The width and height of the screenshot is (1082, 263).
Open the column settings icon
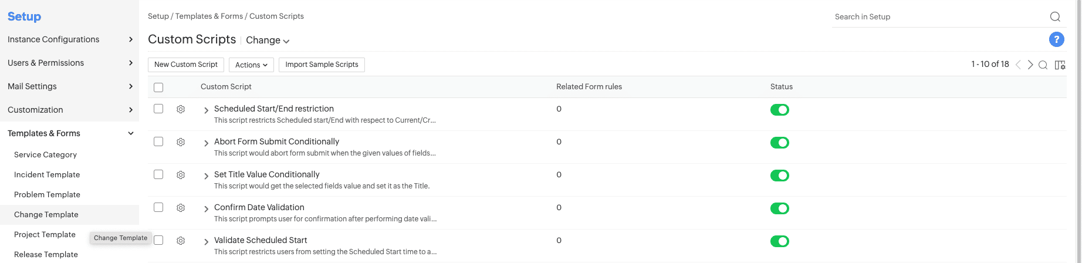1060,65
